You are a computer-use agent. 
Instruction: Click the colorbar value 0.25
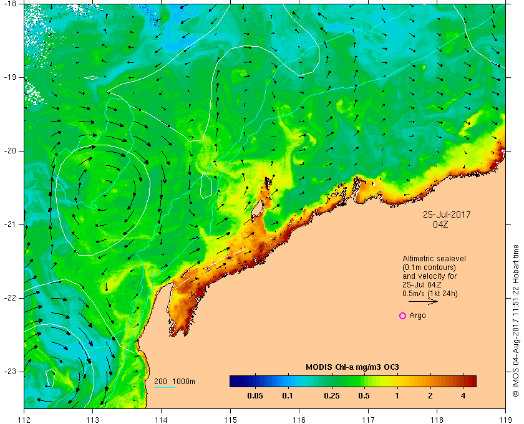point(332,396)
